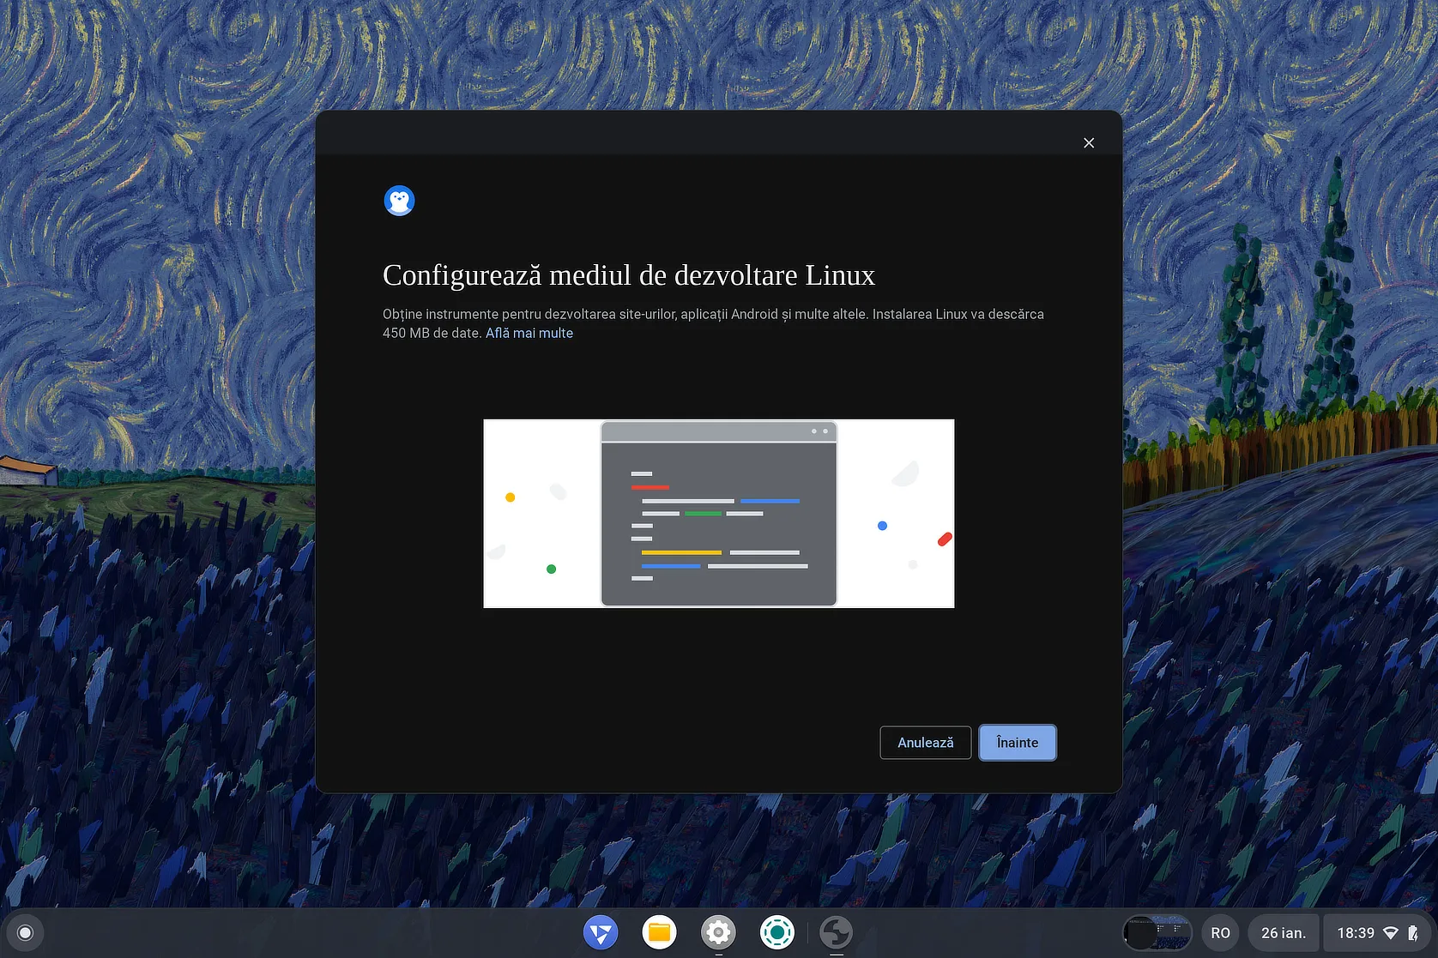Viewport: 1438px width, 958px height.
Task: Open the teal circular app in shelf
Action: tap(777, 932)
